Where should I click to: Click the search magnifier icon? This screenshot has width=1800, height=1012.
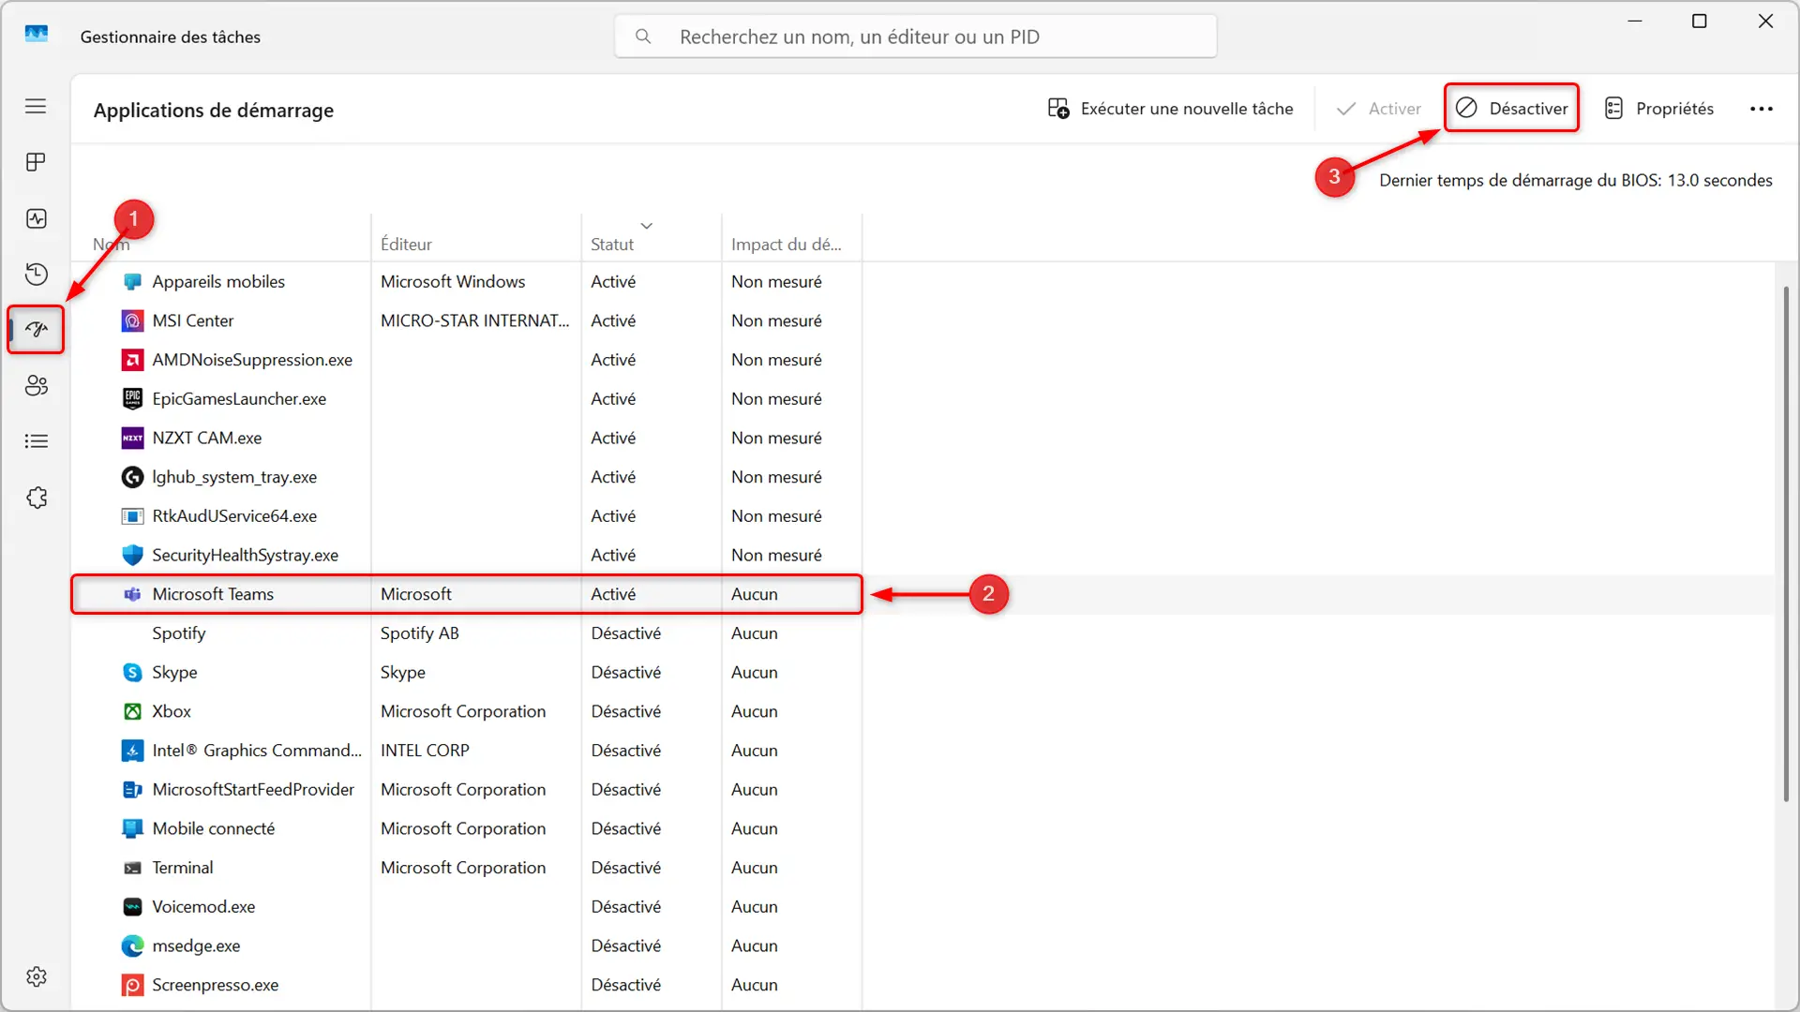[x=643, y=37]
